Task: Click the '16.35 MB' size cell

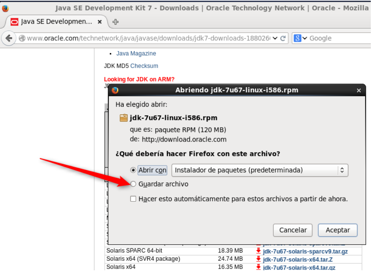Action: [x=230, y=266]
